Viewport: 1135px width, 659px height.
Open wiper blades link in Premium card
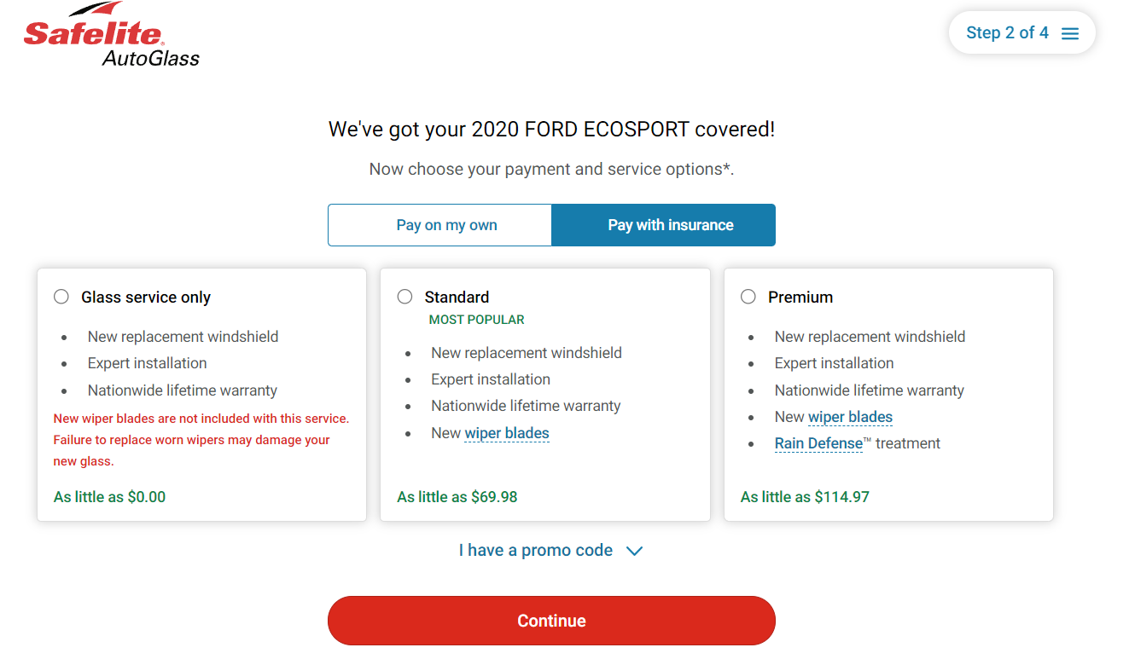click(x=850, y=417)
